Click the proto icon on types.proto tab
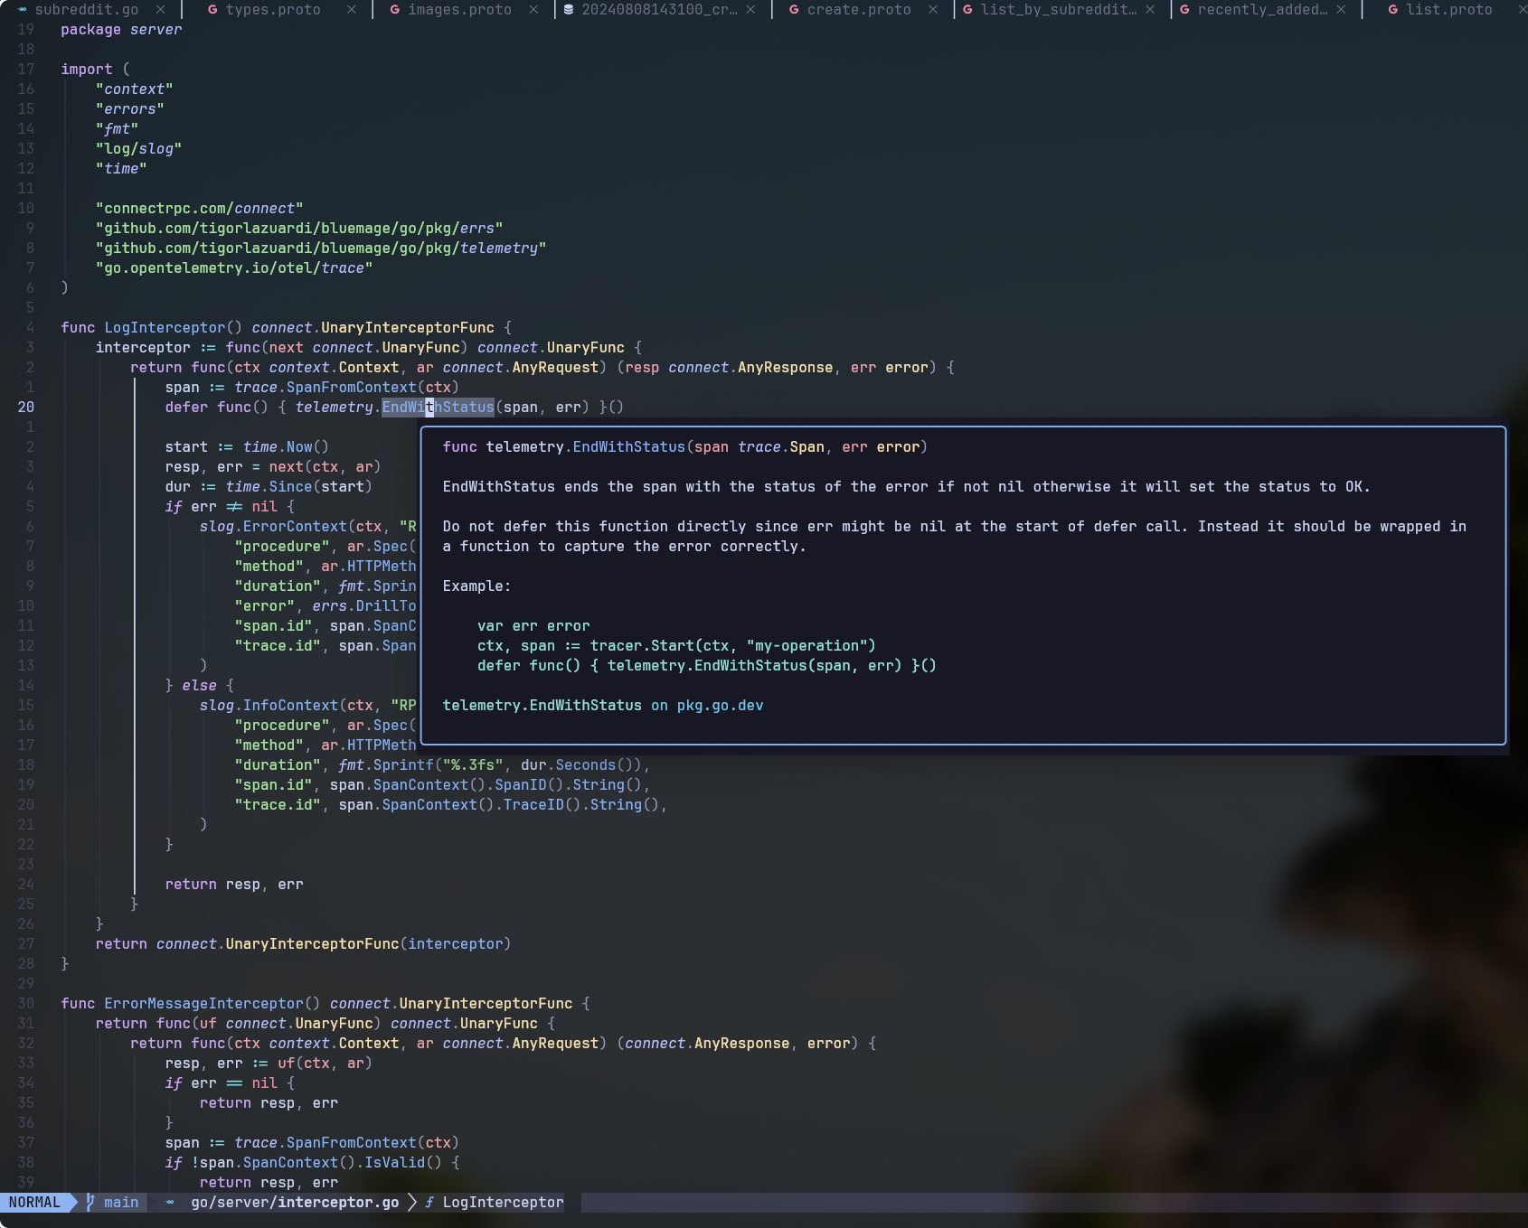The width and height of the screenshot is (1528, 1228). (212, 9)
